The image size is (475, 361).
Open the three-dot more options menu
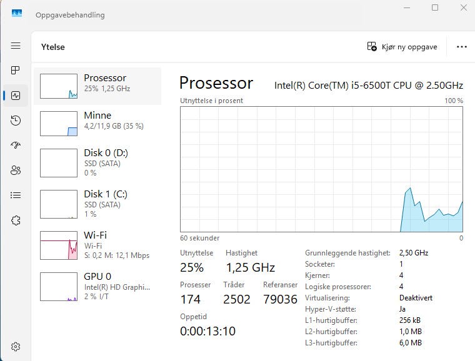click(462, 47)
